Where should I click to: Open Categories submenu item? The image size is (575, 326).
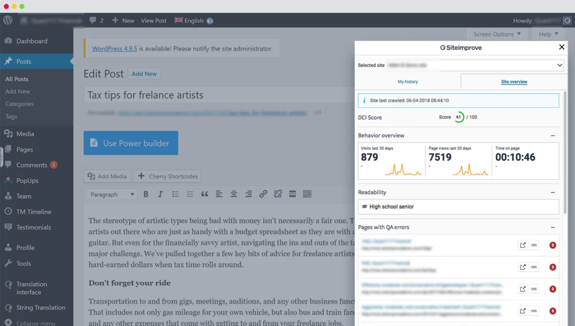19,104
